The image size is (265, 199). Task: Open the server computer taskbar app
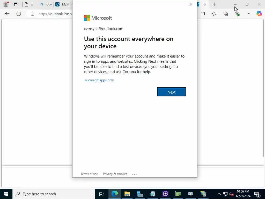(x=140, y=194)
